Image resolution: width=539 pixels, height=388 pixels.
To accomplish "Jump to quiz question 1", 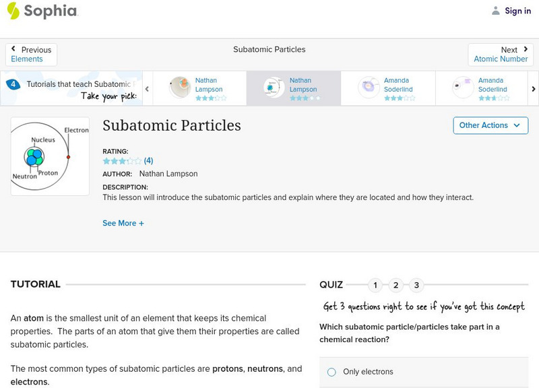I will click(x=375, y=285).
